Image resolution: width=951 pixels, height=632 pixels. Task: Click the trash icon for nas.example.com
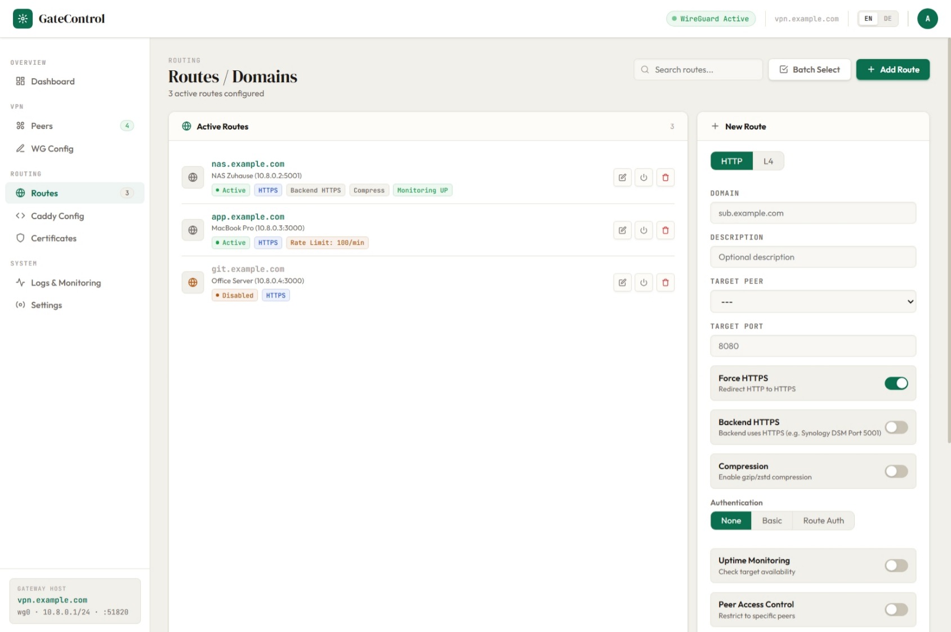665,177
